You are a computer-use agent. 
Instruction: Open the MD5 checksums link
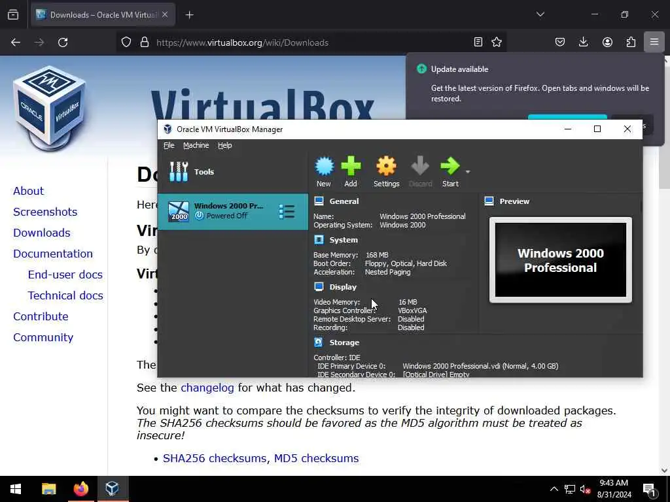tap(316, 458)
